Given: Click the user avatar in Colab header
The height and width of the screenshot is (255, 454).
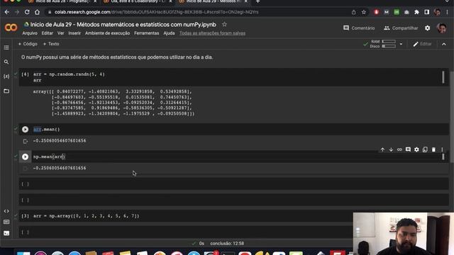Looking at the screenshot, I should pos(442,28).
